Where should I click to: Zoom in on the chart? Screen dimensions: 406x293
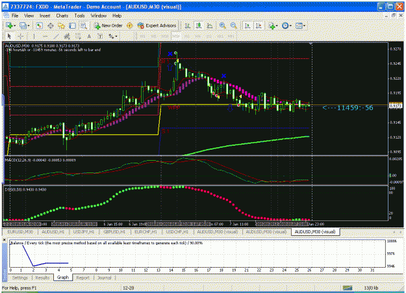tap(222, 25)
